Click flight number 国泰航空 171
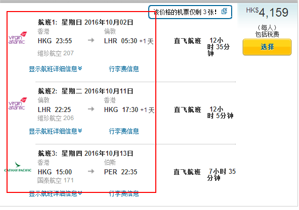This screenshot has height=210, width=299. (55, 180)
